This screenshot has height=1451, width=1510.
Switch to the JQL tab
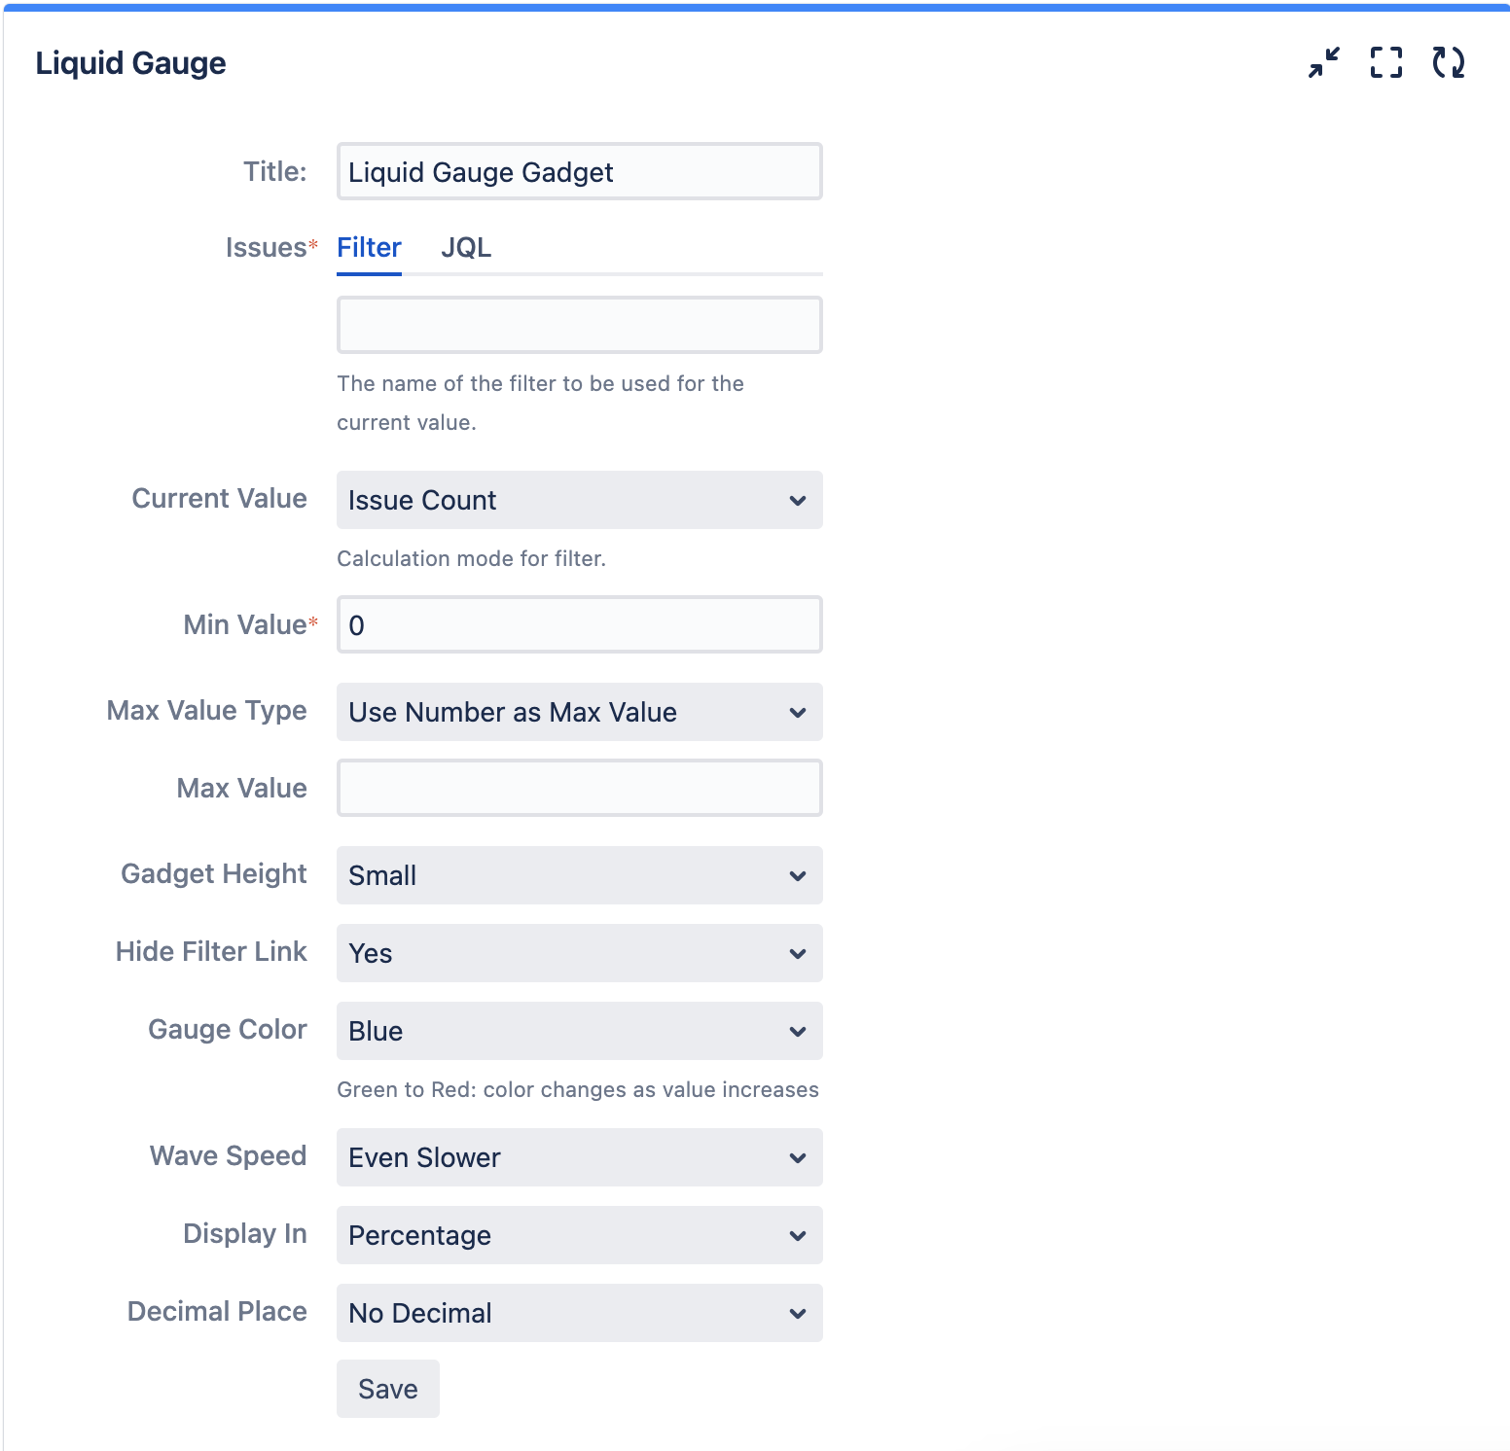pyautogui.click(x=466, y=248)
